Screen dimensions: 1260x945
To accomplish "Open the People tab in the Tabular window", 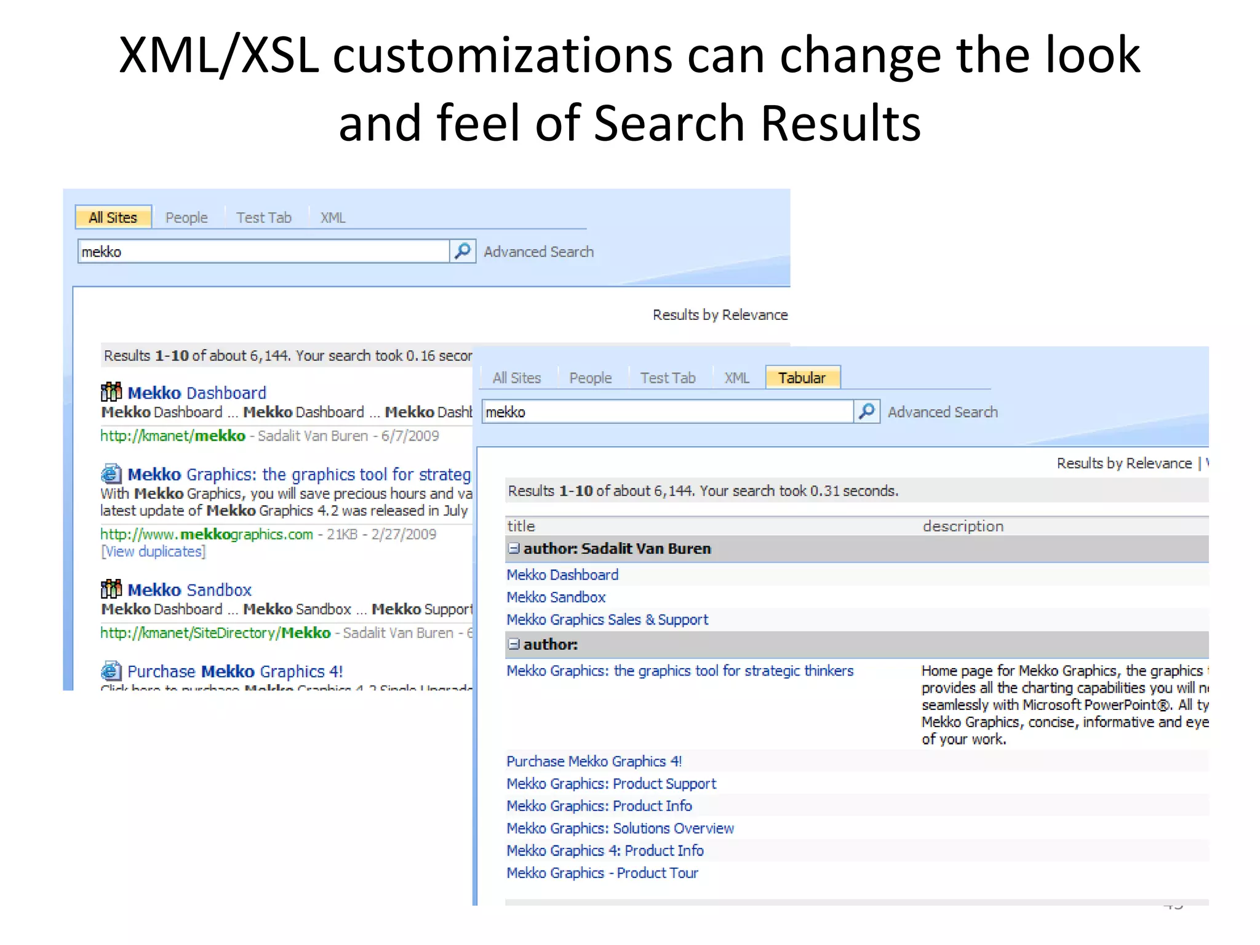I will tap(591, 378).
